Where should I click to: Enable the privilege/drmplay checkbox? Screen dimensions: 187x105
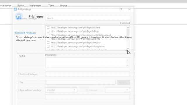click(x=48, y=43)
